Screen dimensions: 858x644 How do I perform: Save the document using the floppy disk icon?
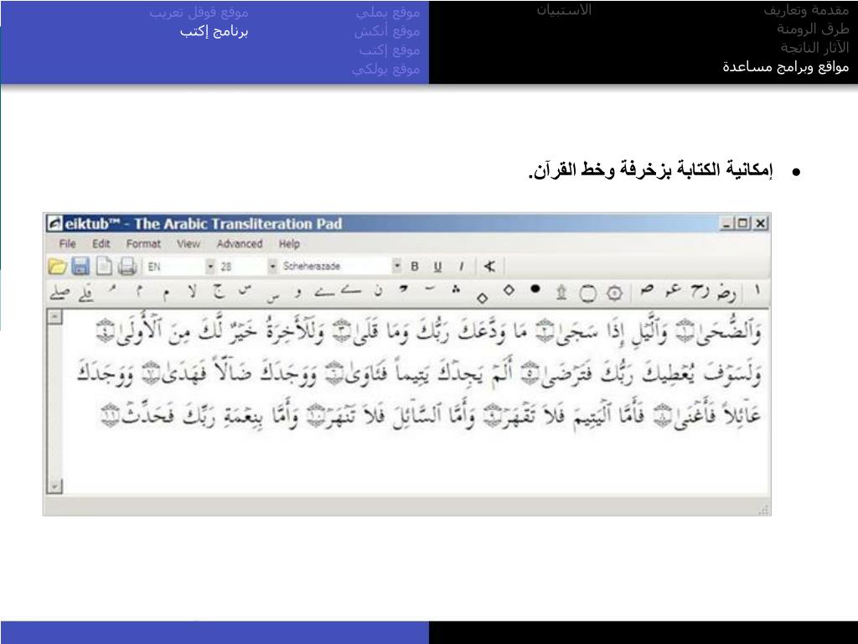pos(80,266)
